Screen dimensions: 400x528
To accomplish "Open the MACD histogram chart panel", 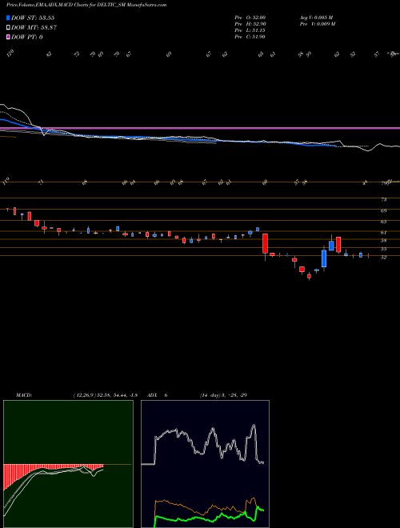I will pos(68,464).
